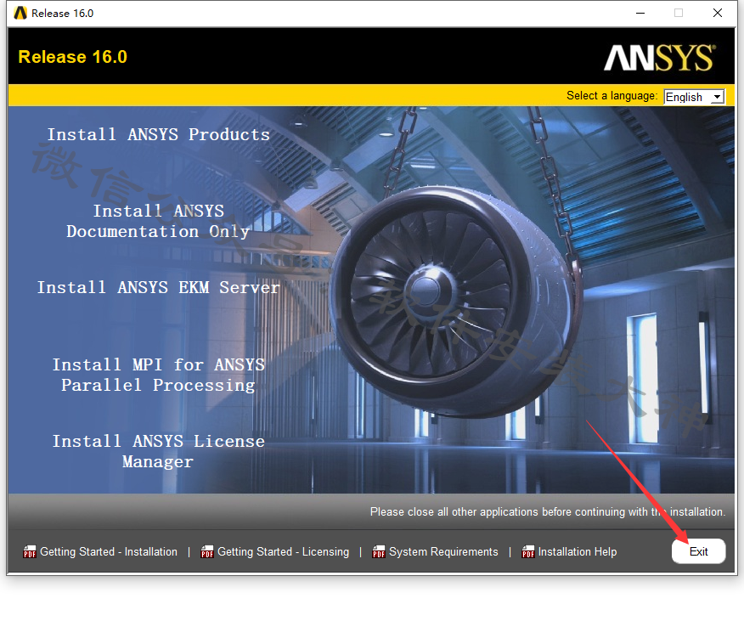Open the Getting Started - Installation text link
Screen dimensions: 744x621
coord(109,552)
